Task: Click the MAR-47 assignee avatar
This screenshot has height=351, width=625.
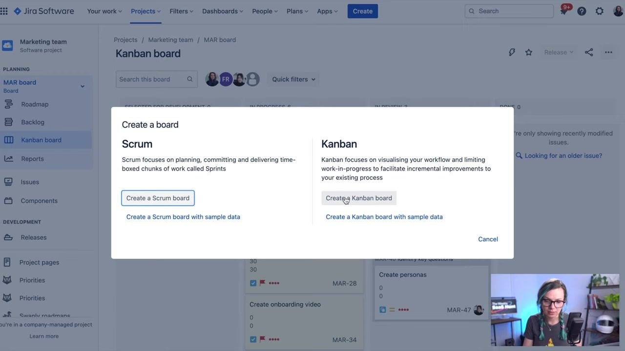Action: (479, 310)
